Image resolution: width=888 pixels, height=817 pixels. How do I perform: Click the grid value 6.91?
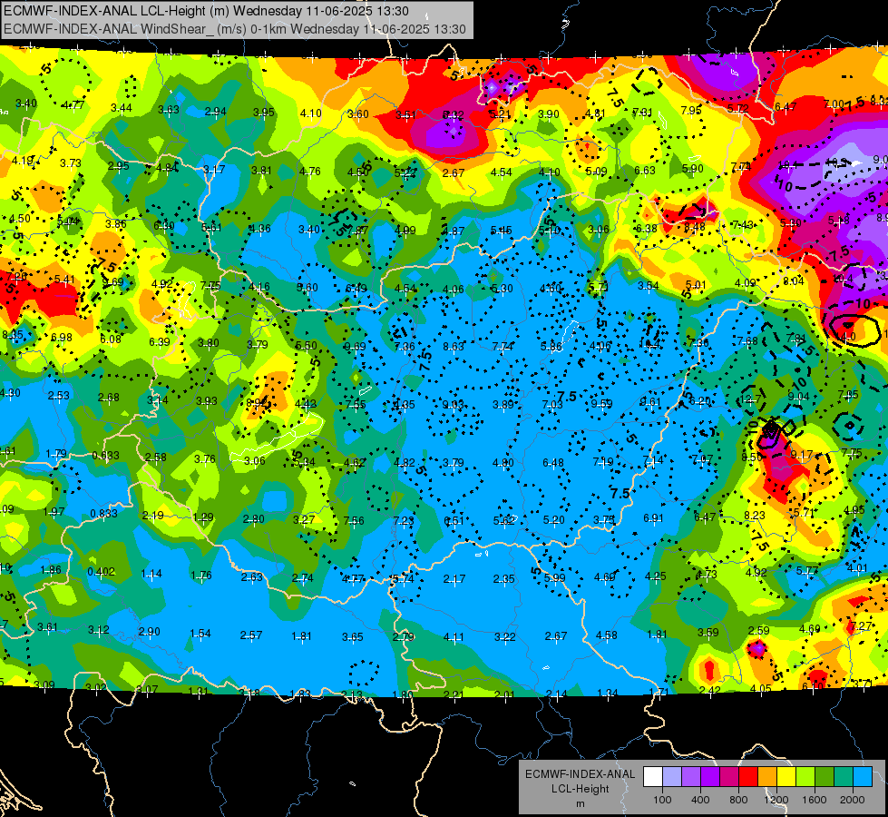point(653,517)
